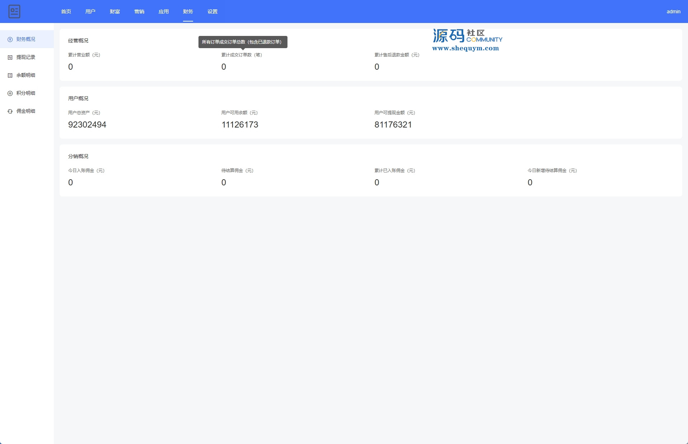Open the 首页 top navigation tab
This screenshot has height=444, width=688.
click(x=66, y=11)
